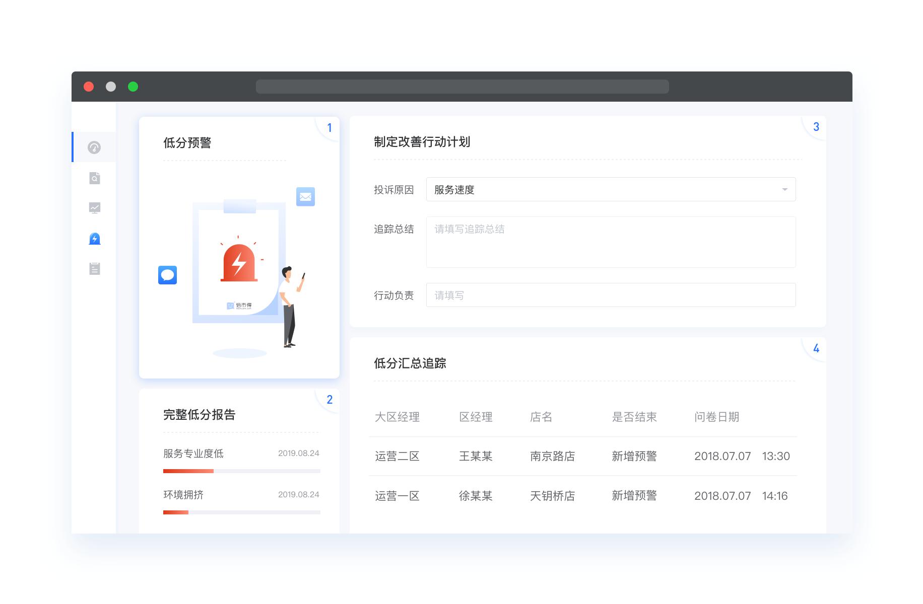
Task: Open the clipboard report icon in sidebar
Action: tap(94, 268)
